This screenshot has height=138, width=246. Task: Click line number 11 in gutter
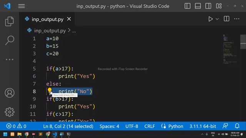click(x=33, y=114)
